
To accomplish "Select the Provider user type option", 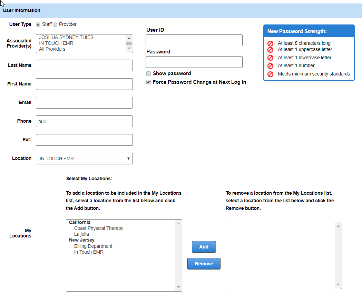I will click(x=55, y=24).
